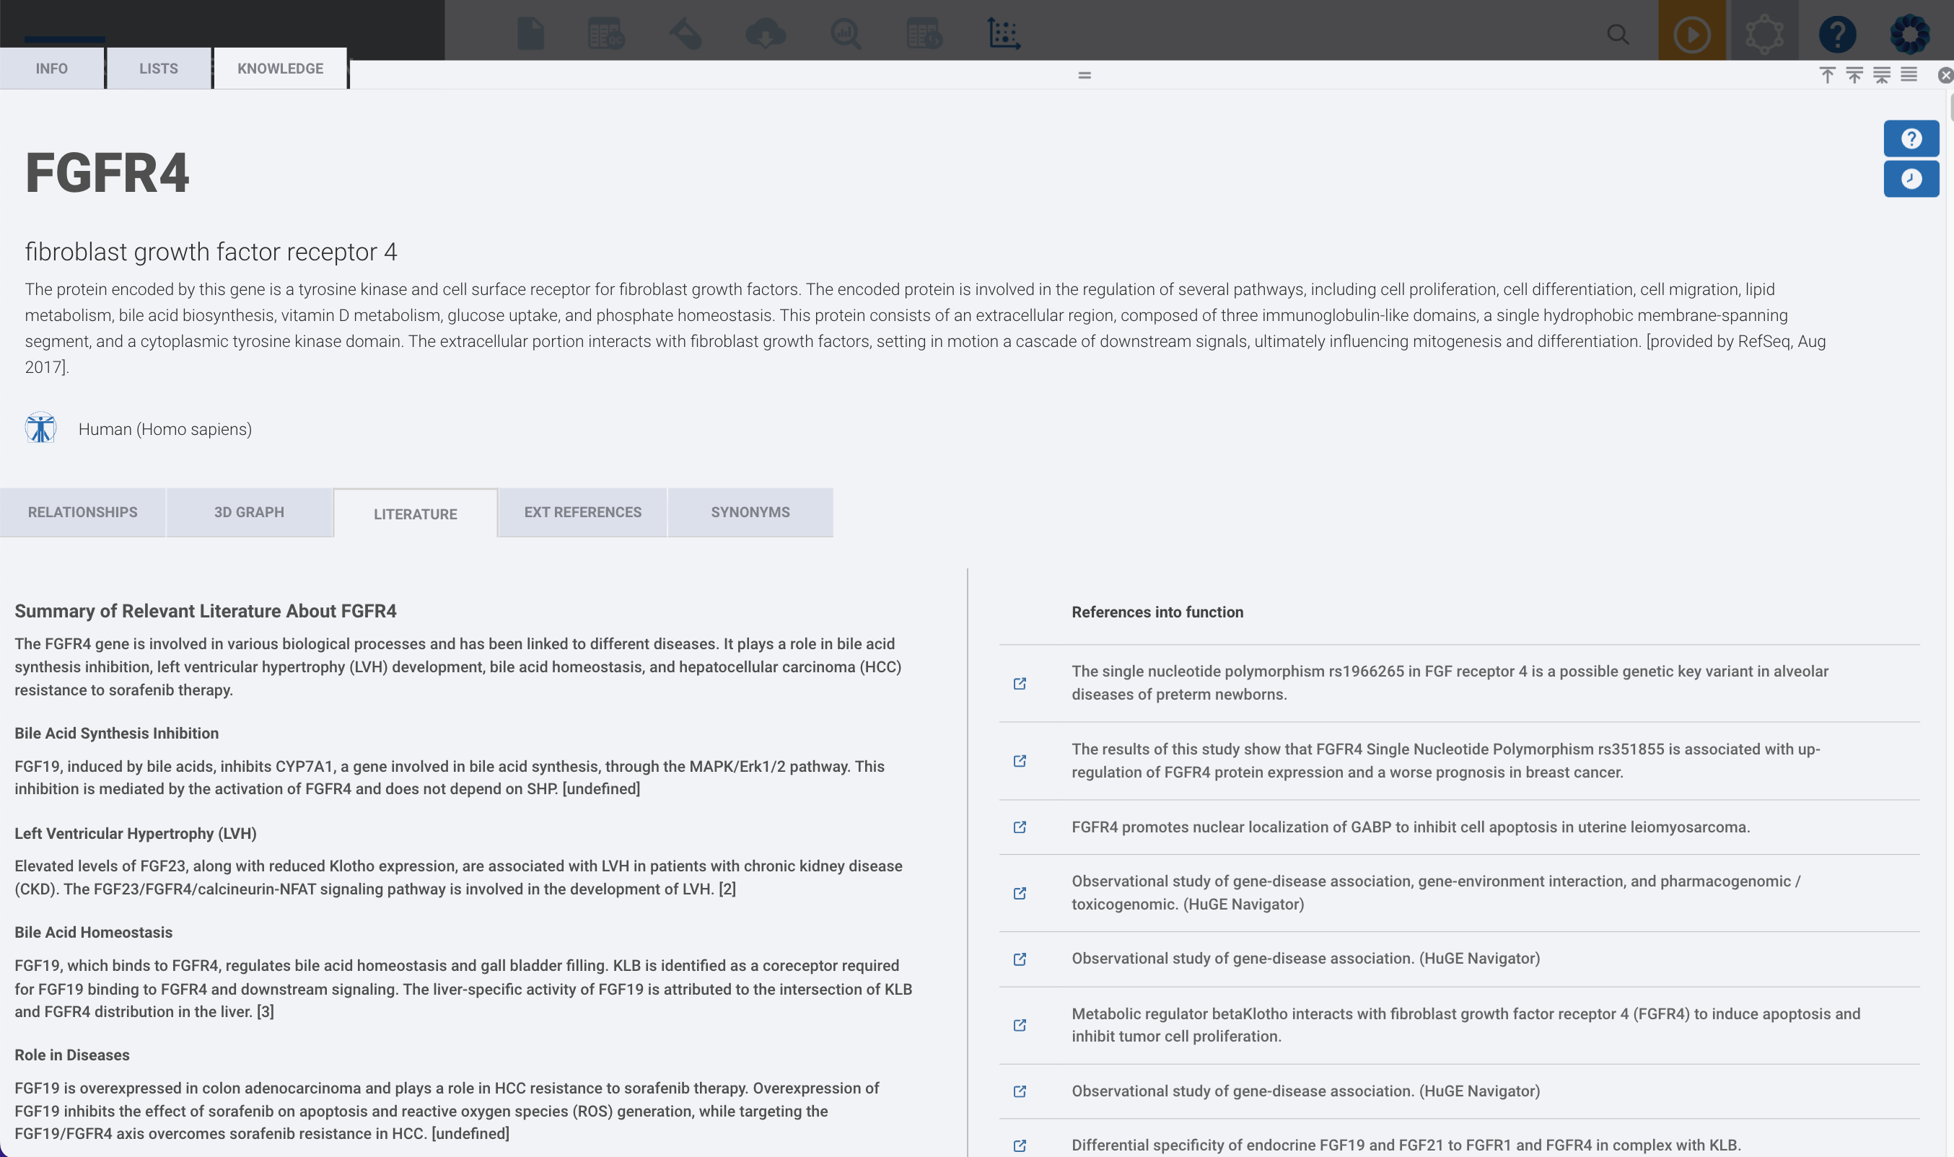Viewport: 1954px width, 1157px height.
Task: Click the cloud download icon
Action: [x=766, y=33]
